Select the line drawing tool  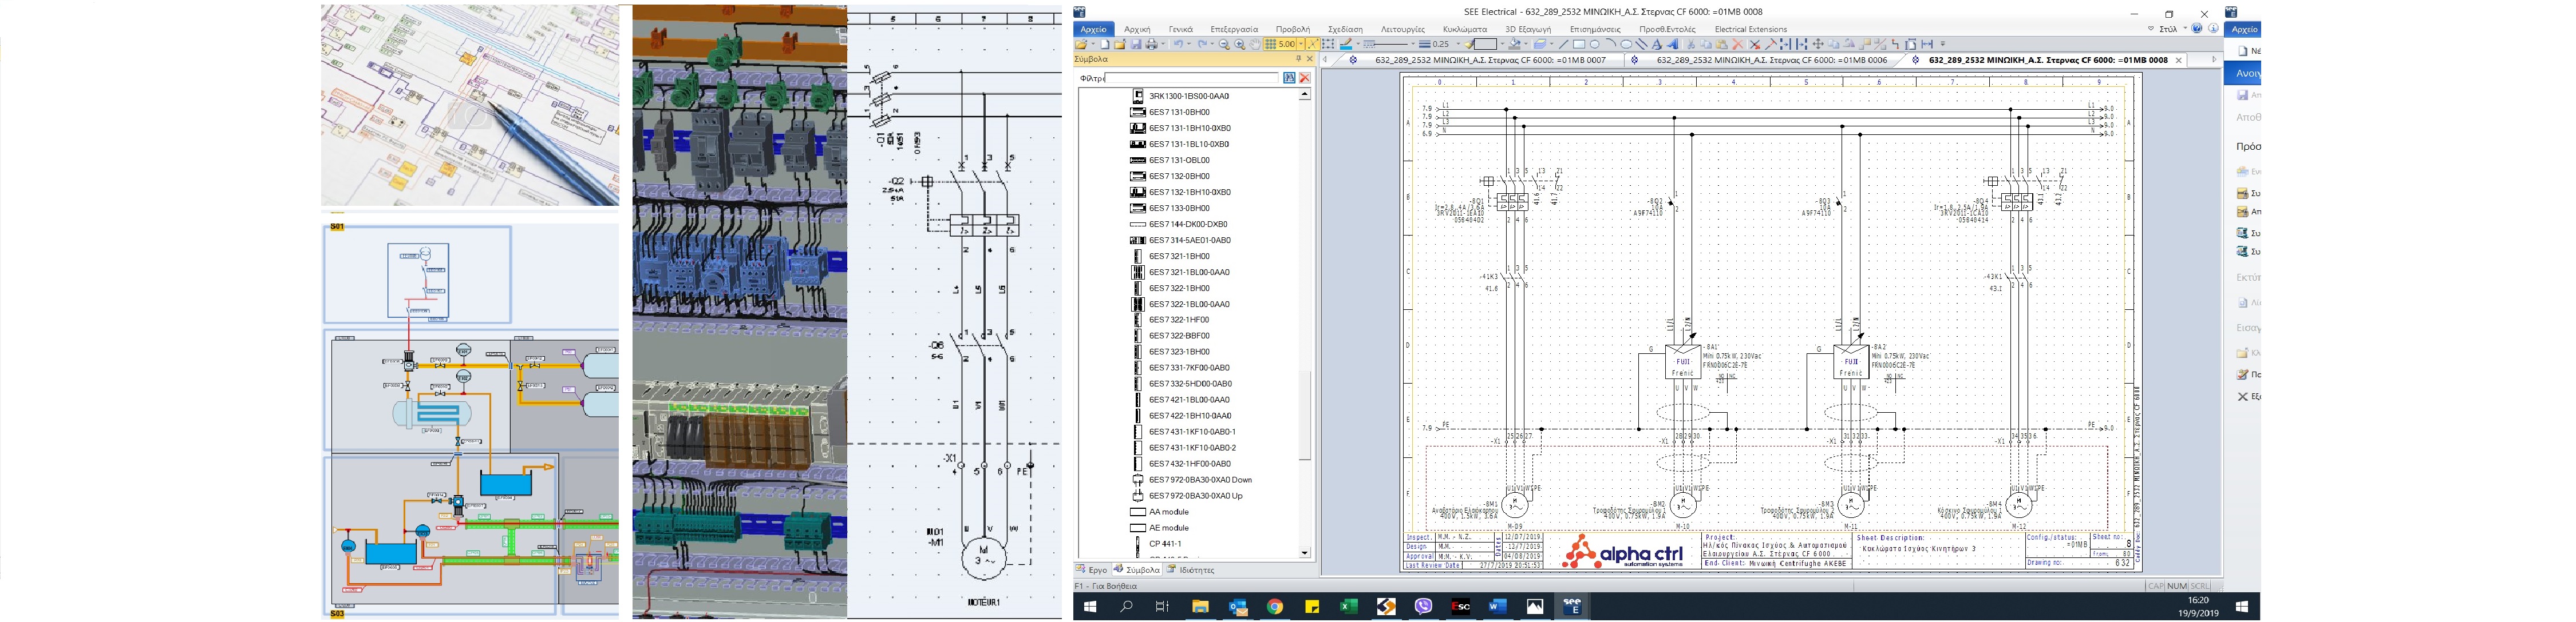(1564, 44)
